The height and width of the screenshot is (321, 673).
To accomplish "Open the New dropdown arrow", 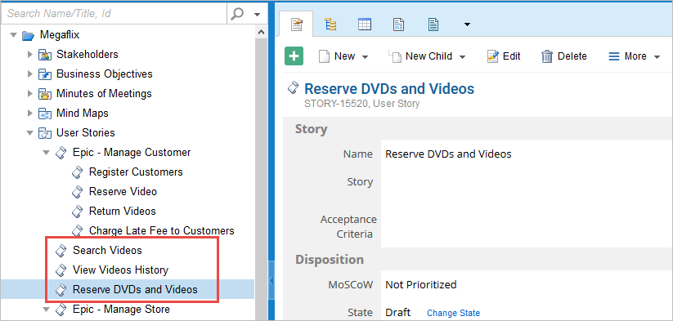I will pos(366,57).
